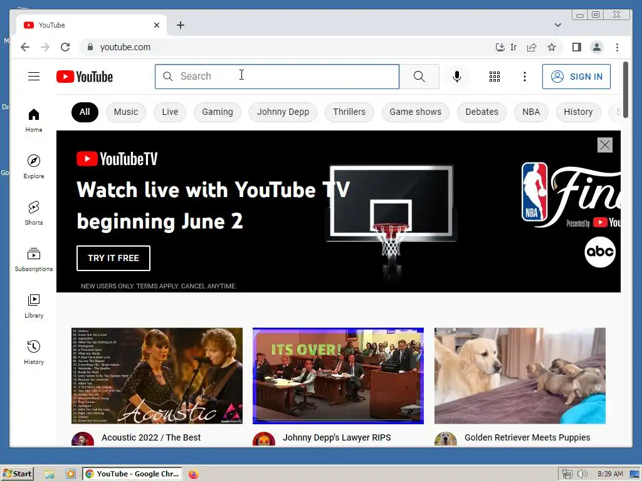Screen dimensions: 642x482
Task: Click the 'Watch live with YouTube TV' headline
Action: (x=213, y=190)
